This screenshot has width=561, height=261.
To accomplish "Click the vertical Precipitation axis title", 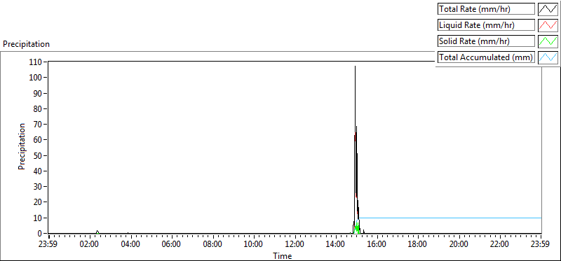I will 22,146.
